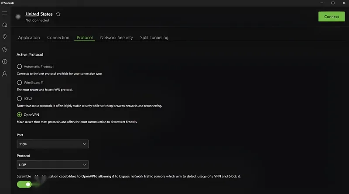Maximize the IPVanish window
This screenshot has height=194, width=349.
[x=333, y=3]
